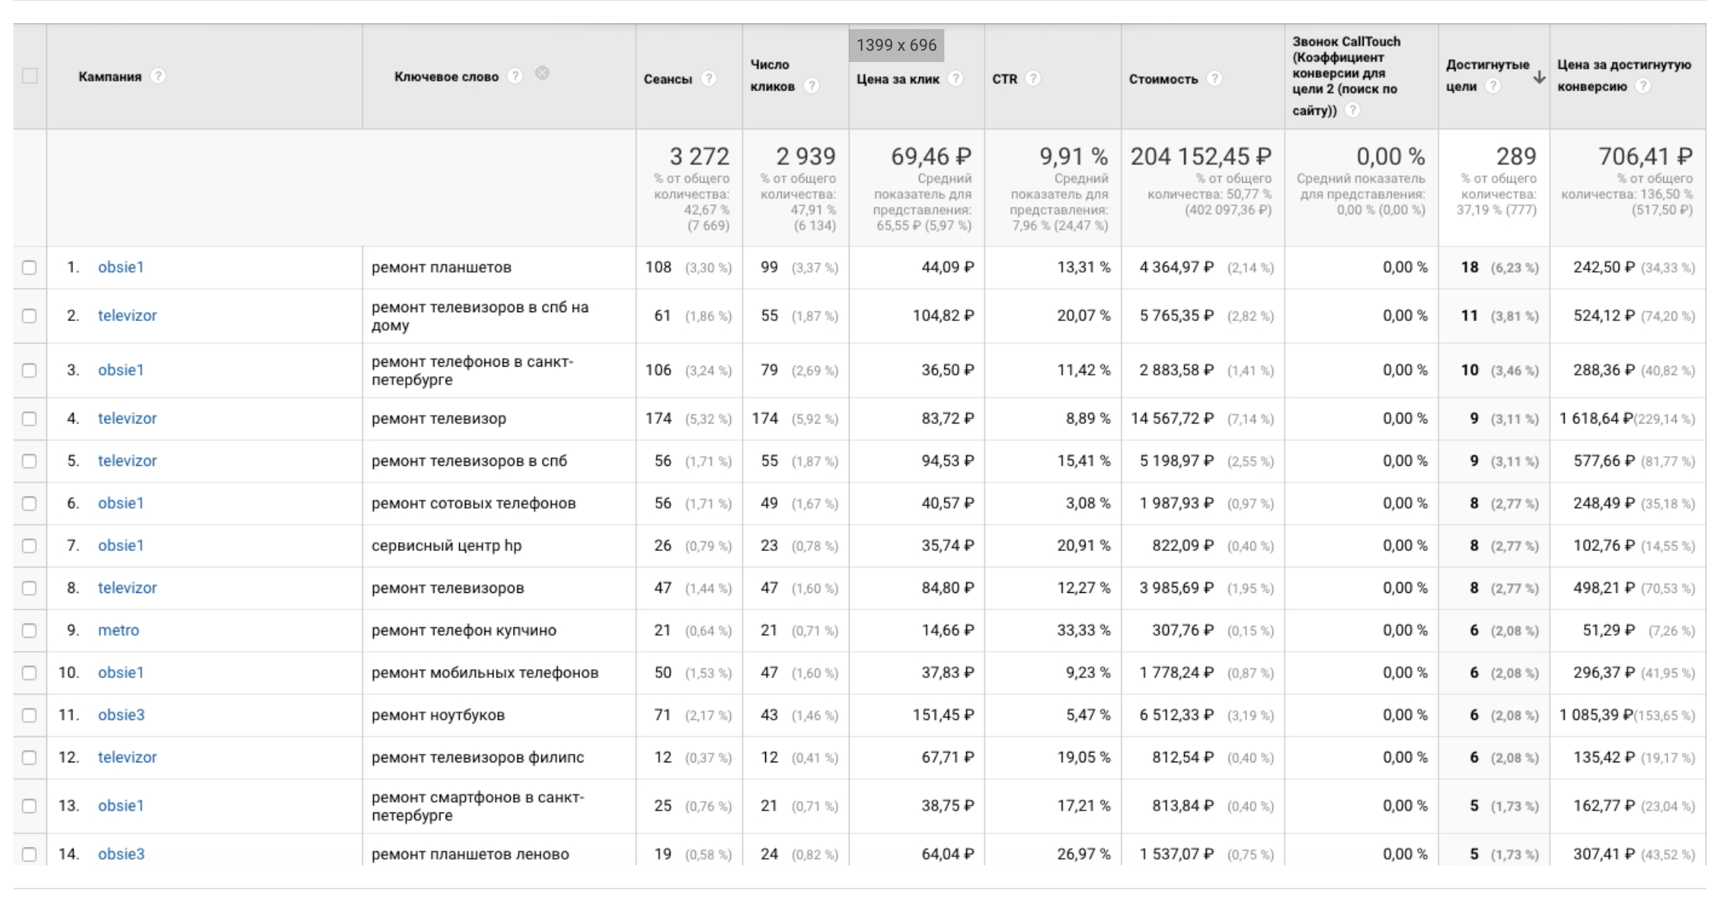Check row 7 сервисный центр hp checkbox
The width and height of the screenshot is (1726, 905).
click(x=29, y=546)
